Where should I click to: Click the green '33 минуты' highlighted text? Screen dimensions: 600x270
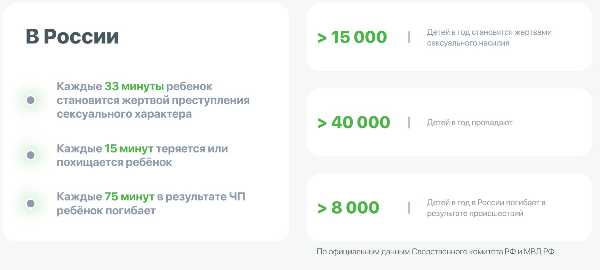[x=134, y=86]
